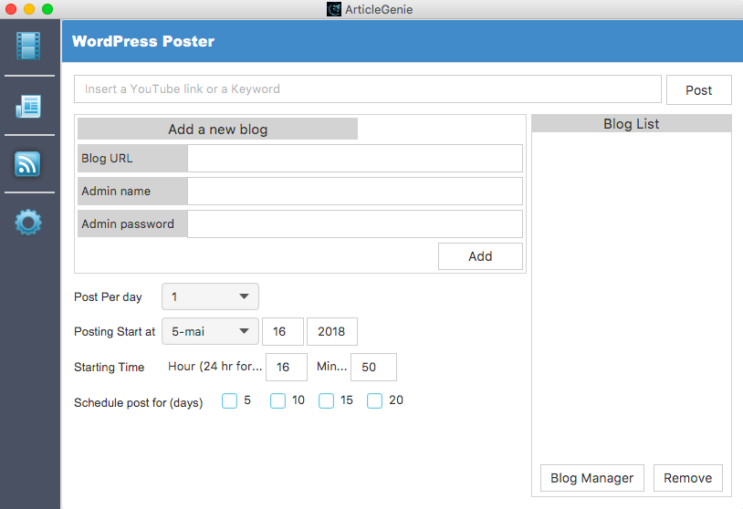Click into the Blog URL field
743x509 pixels.
[355, 158]
